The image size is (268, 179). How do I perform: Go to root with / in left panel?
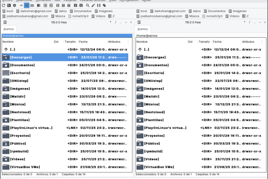click(116, 22)
